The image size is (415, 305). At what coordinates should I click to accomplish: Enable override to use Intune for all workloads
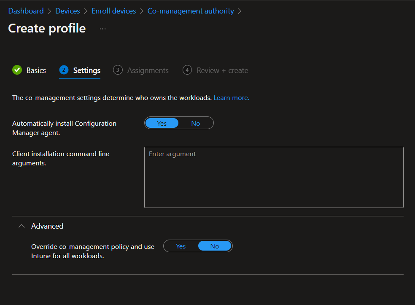tap(181, 246)
